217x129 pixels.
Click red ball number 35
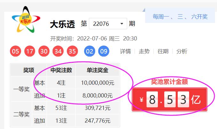coord(72,51)
